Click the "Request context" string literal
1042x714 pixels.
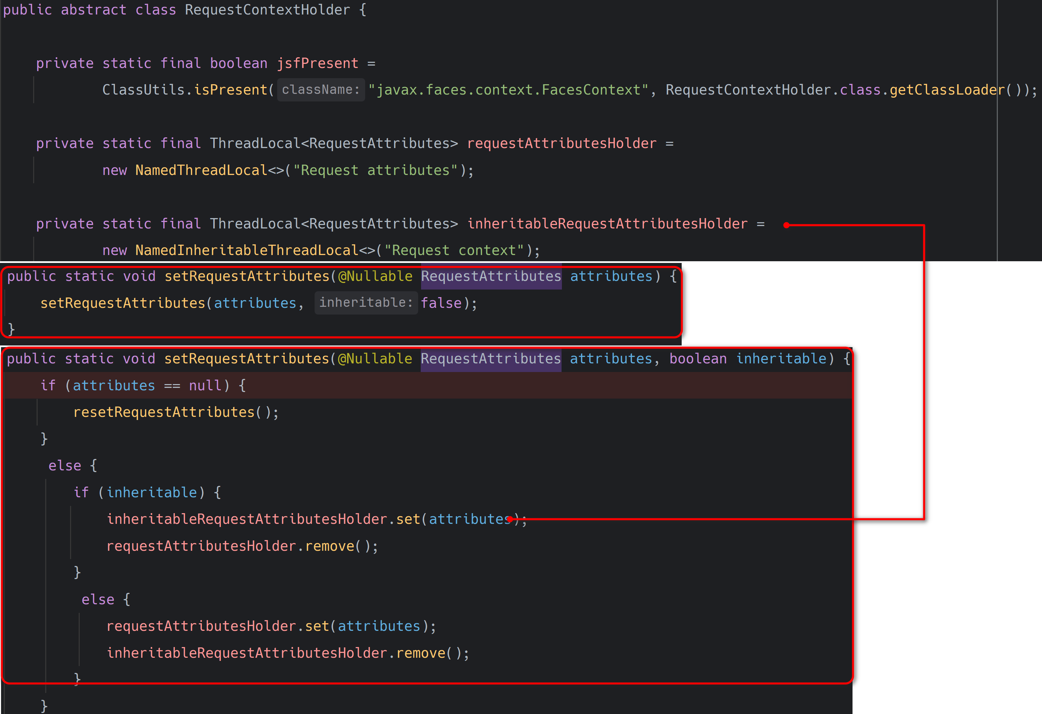click(454, 250)
